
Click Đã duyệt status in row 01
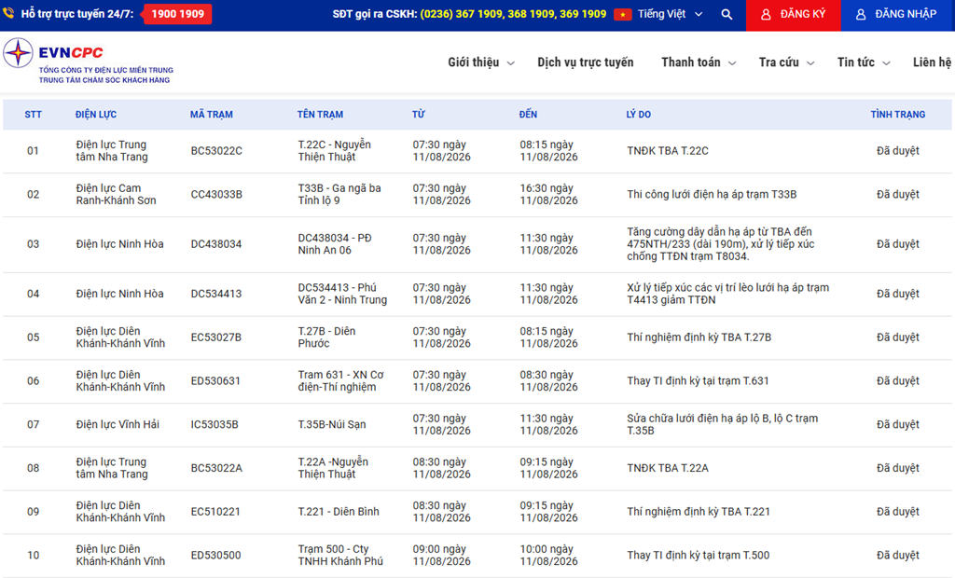point(898,151)
